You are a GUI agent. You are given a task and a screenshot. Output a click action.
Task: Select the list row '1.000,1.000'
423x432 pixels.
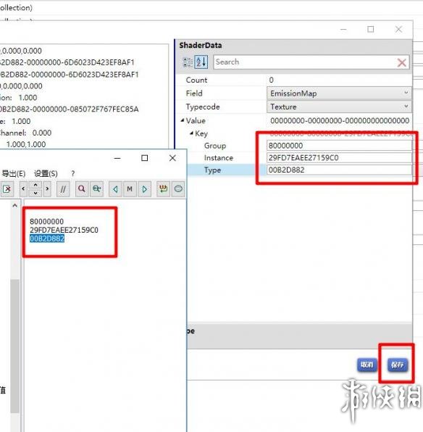[x=26, y=144]
